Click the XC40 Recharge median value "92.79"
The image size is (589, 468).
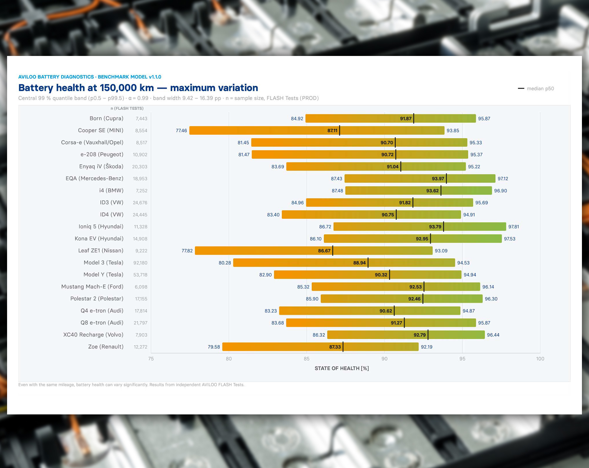[420, 335]
